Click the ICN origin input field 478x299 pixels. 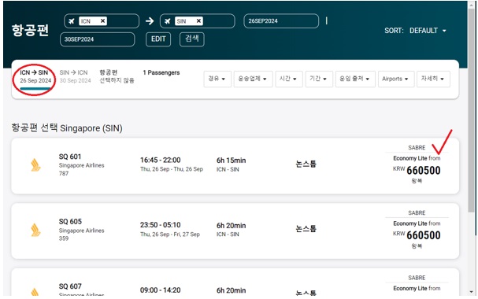pyautogui.click(x=102, y=21)
